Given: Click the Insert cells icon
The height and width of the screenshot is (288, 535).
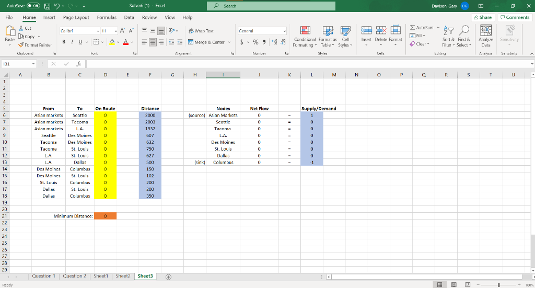Looking at the screenshot, I should pos(366,30).
